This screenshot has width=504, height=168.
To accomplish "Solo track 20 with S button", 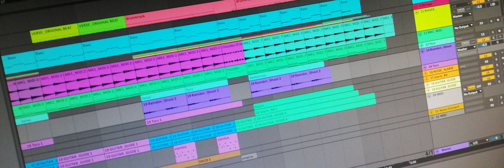I will pos(500,82).
